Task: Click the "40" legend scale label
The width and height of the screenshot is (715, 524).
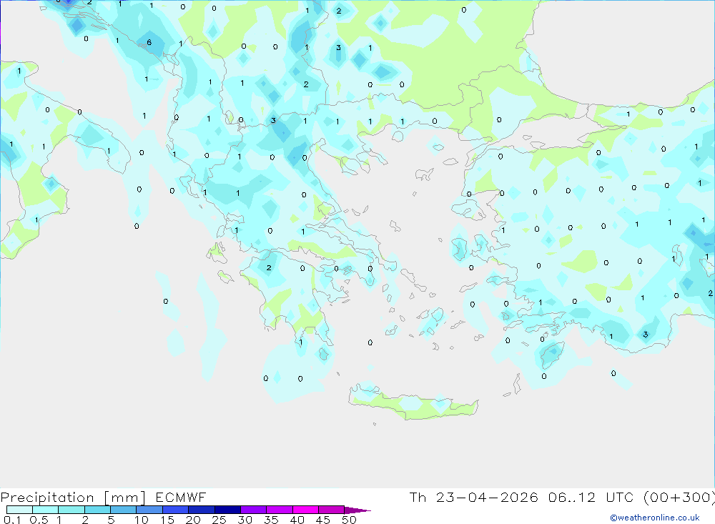Action: (297, 520)
